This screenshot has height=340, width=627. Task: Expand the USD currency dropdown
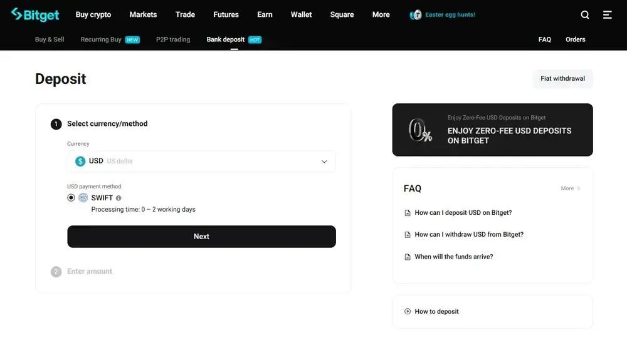point(324,162)
